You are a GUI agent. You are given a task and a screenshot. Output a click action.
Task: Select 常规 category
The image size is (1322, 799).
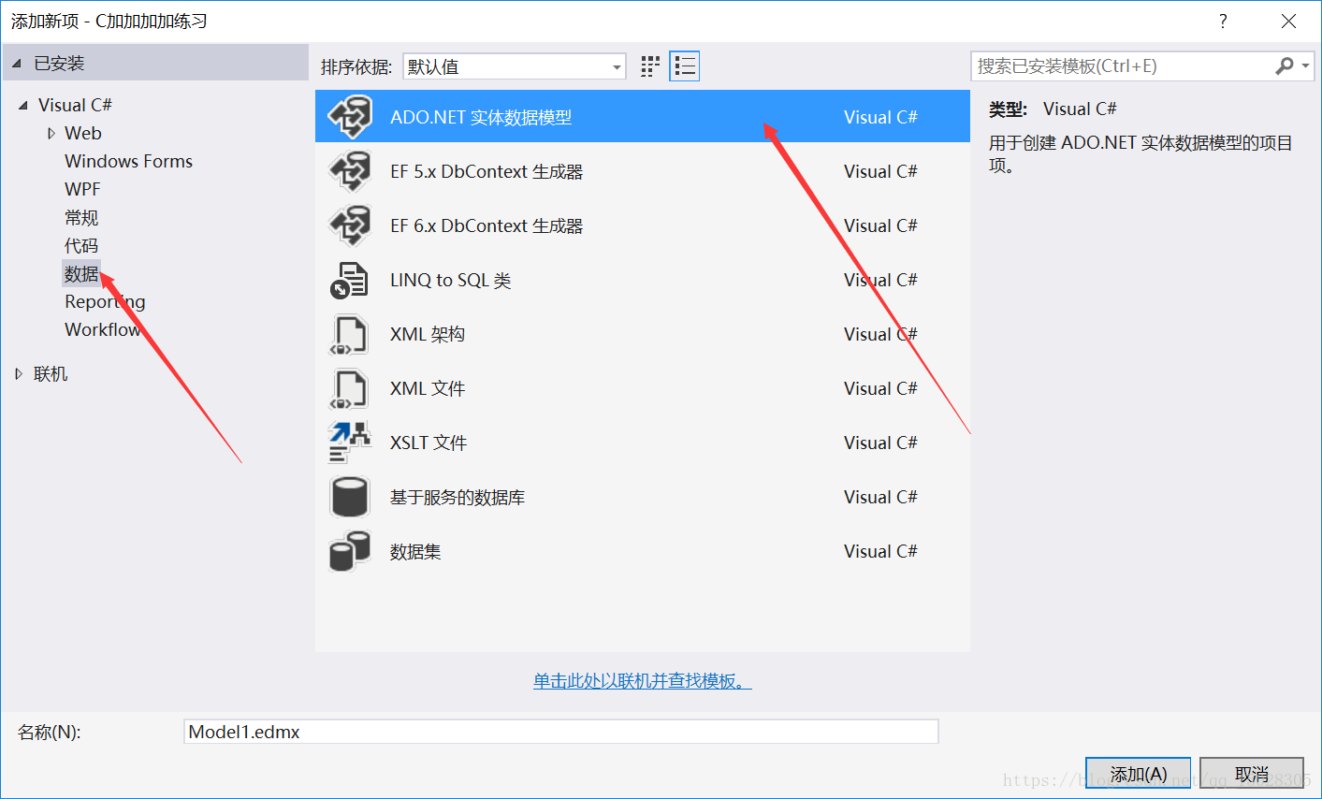tap(81, 217)
